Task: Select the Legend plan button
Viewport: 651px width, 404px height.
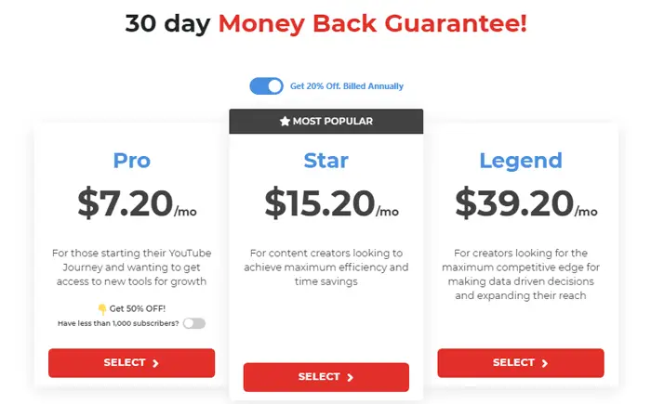Action: click(521, 363)
